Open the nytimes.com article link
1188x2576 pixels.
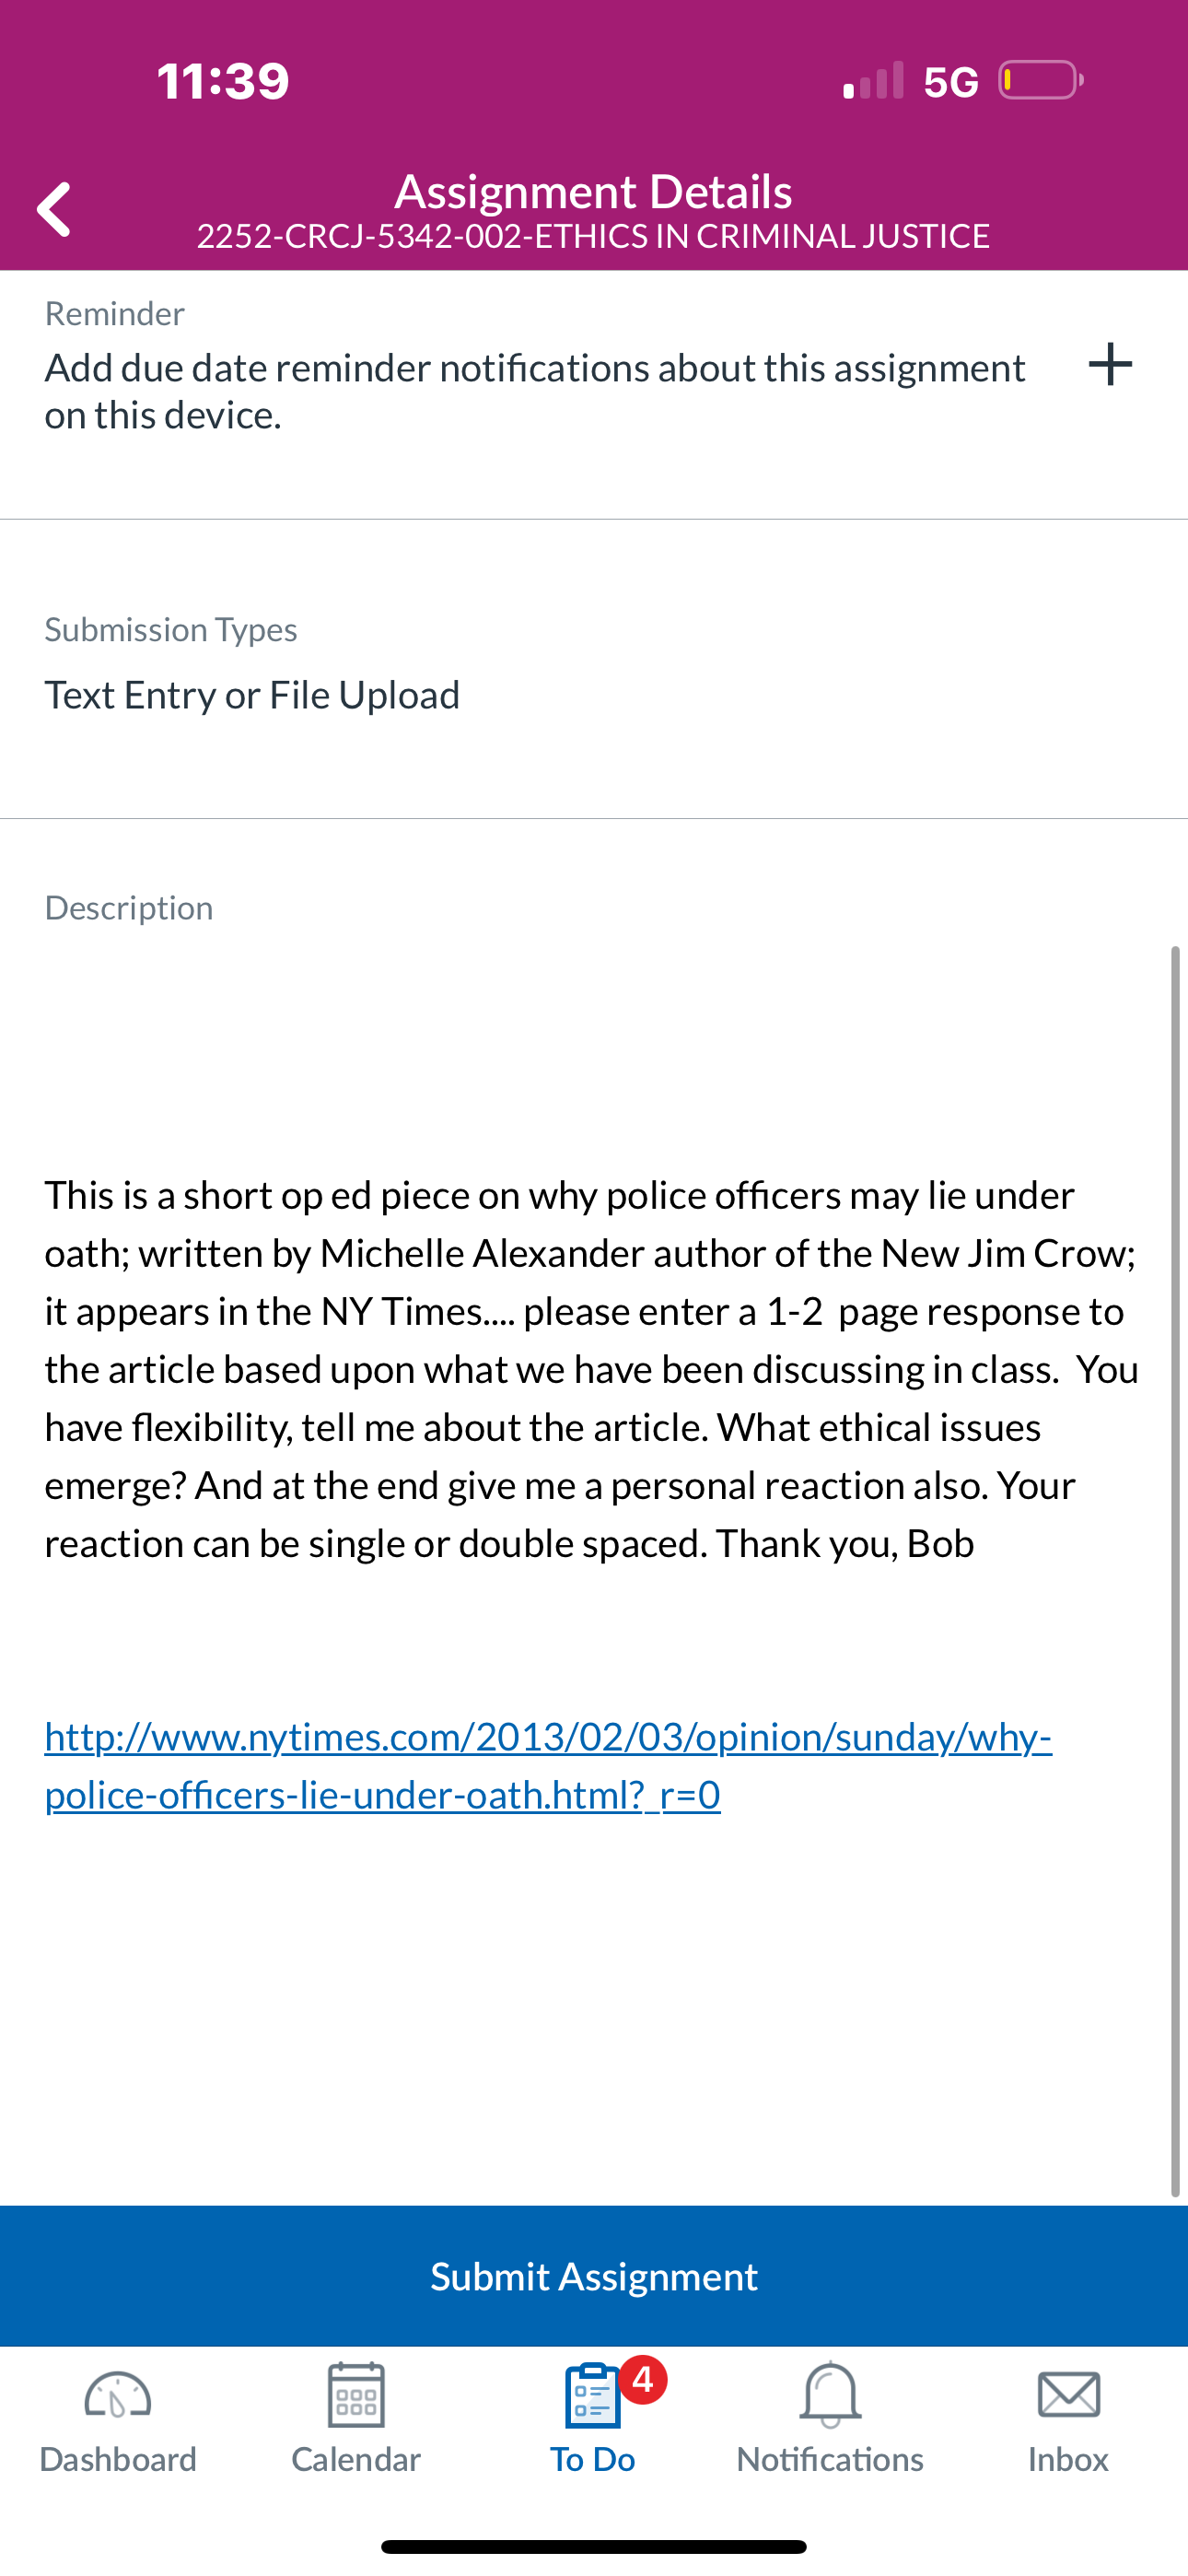click(x=548, y=1766)
